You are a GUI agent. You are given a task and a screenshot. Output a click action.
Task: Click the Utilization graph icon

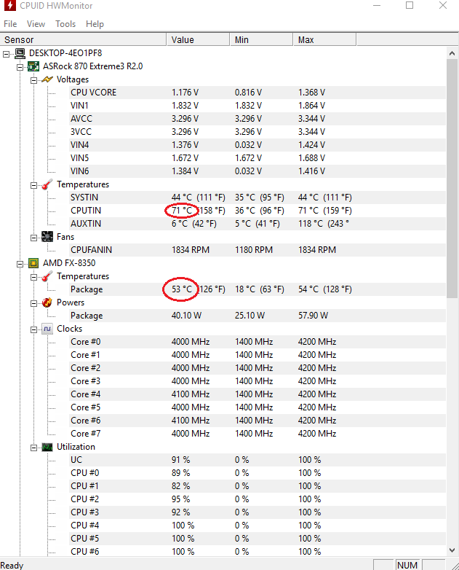[x=47, y=447]
